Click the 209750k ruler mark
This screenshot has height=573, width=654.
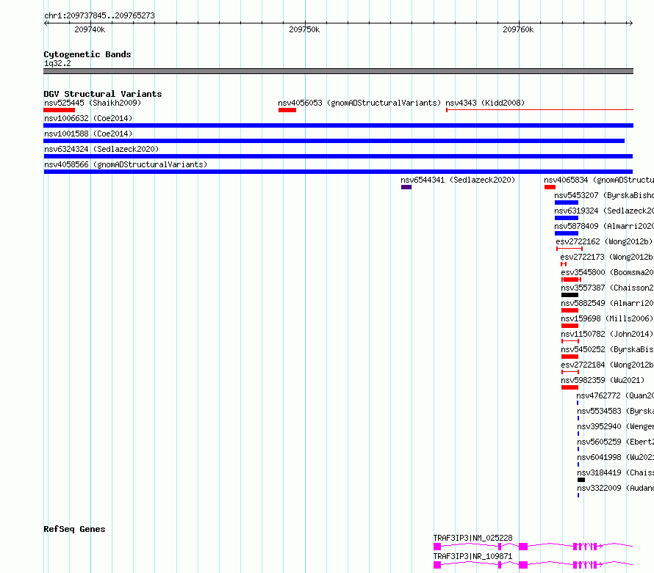tap(304, 29)
